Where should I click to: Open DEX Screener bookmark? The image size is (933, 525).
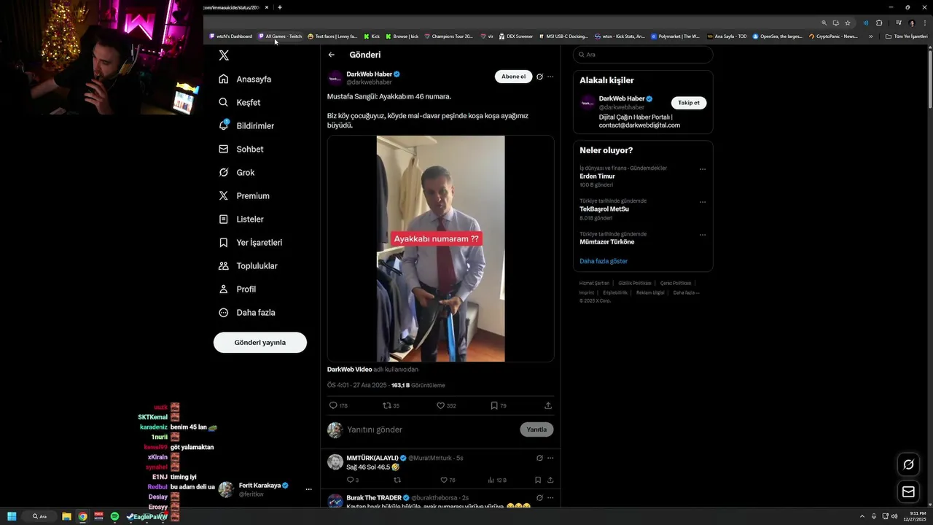(515, 36)
